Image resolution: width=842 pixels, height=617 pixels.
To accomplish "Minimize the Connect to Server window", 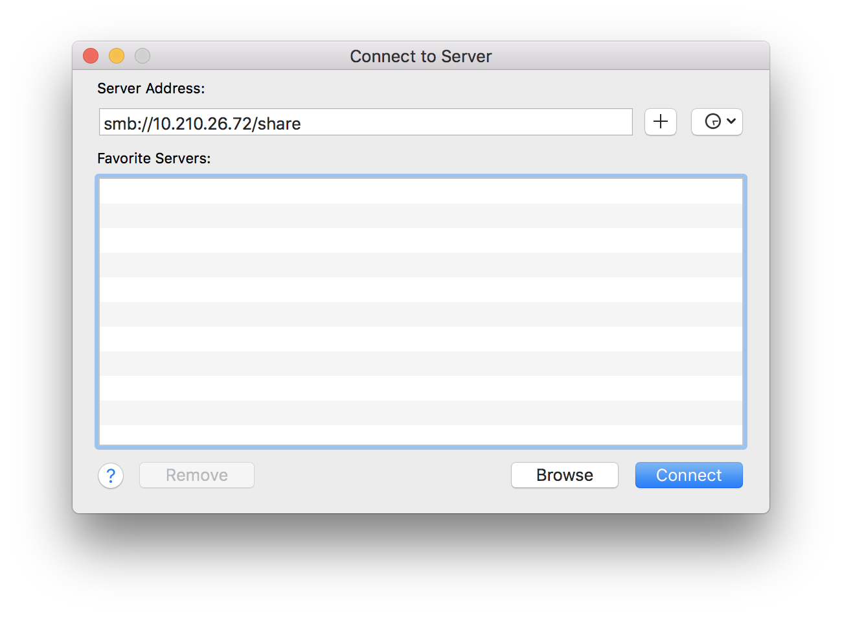I will (117, 56).
